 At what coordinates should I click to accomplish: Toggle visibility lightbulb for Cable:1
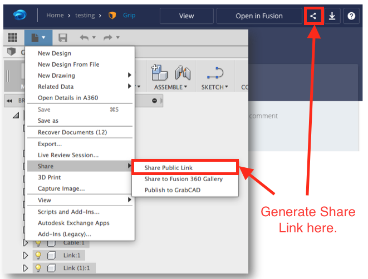pos(38,243)
